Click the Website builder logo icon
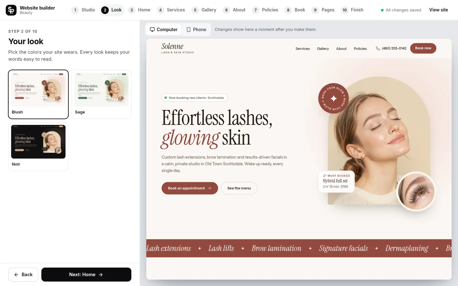 pyautogui.click(x=11, y=10)
